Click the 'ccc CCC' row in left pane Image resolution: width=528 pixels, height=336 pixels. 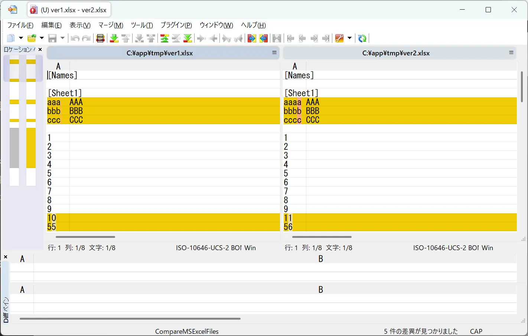[x=163, y=120]
